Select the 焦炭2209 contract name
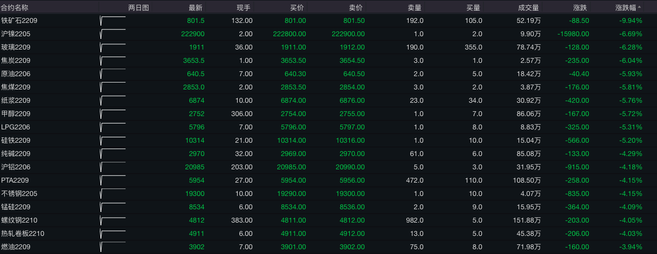Image resolution: width=657 pixels, height=254 pixels. [x=16, y=61]
